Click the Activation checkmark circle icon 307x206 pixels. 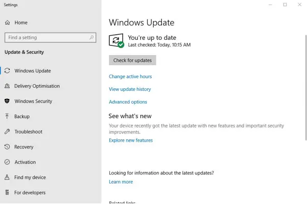pos(7,162)
